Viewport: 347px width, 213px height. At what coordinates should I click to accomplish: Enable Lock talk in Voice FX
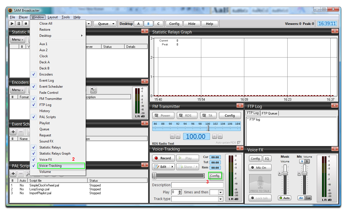260,198
